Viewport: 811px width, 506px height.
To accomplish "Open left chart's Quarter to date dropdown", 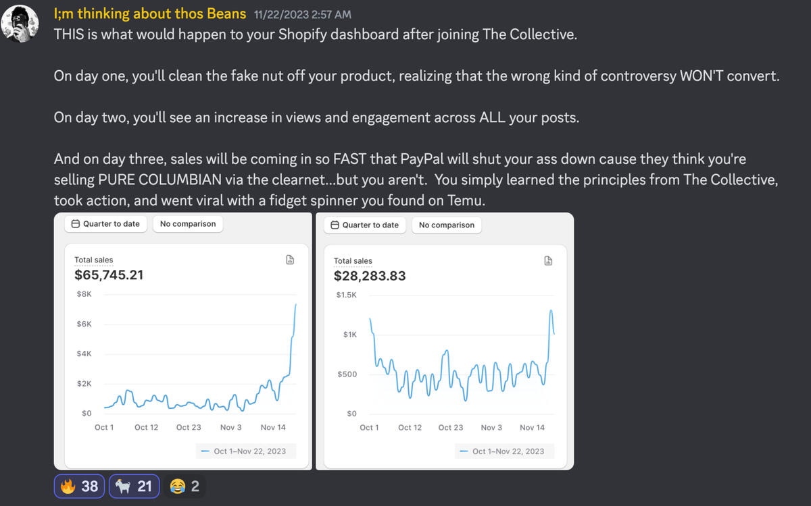I will 105,224.
